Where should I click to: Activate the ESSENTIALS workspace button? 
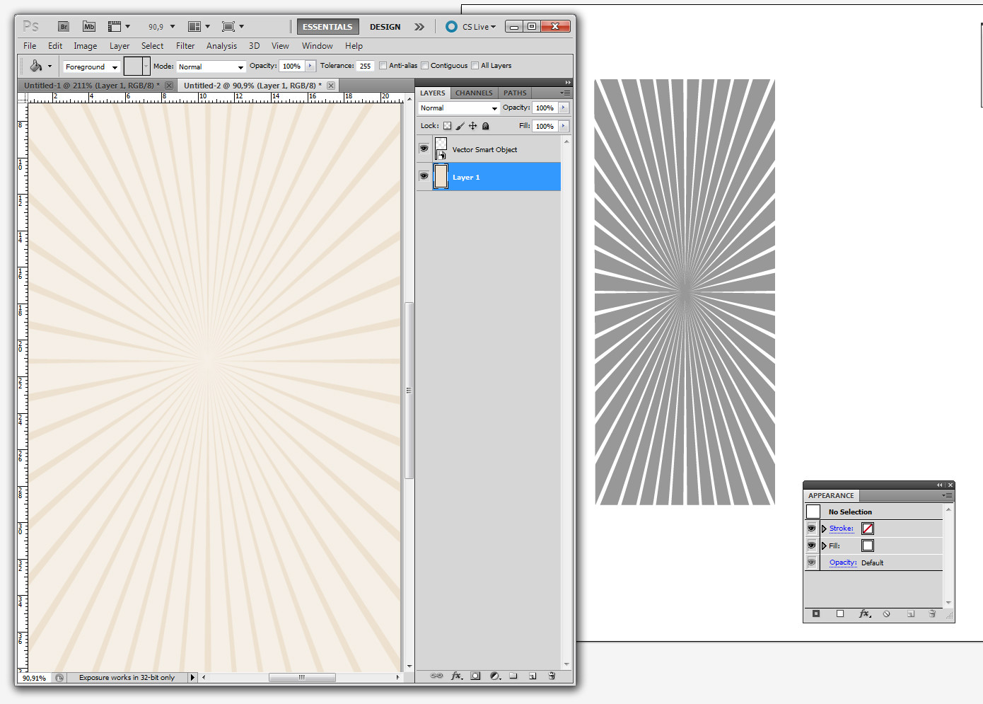[327, 26]
